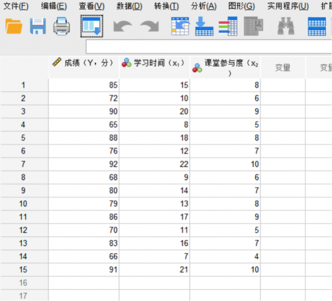Click score cell 79 in row 10

[x=84, y=204]
